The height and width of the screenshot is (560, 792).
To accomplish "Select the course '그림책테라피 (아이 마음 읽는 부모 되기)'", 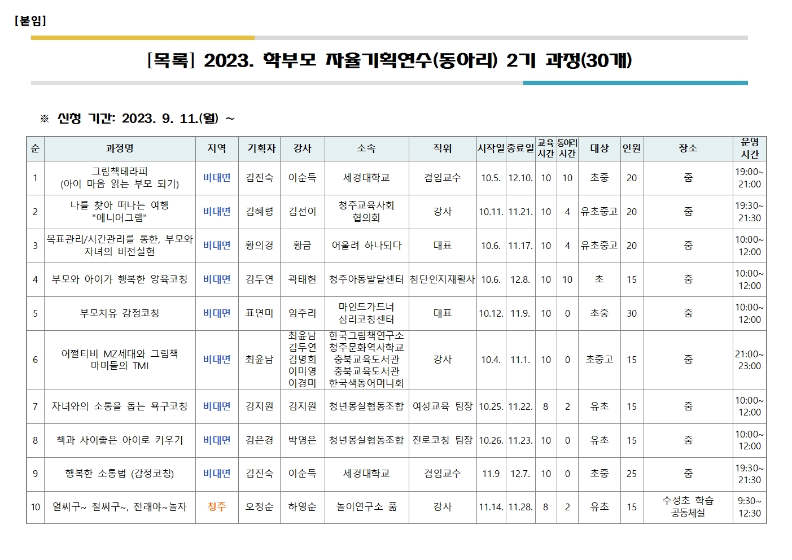I will click(x=120, y=178).
